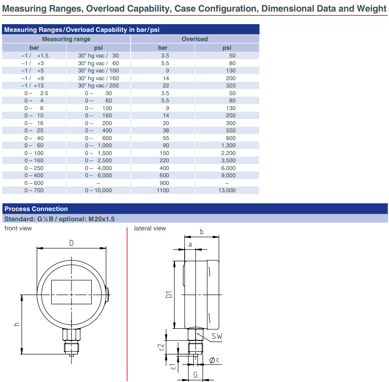Click the Overload column header
The height and width of the screenshot is (382, 389).
tap(194, 39)
